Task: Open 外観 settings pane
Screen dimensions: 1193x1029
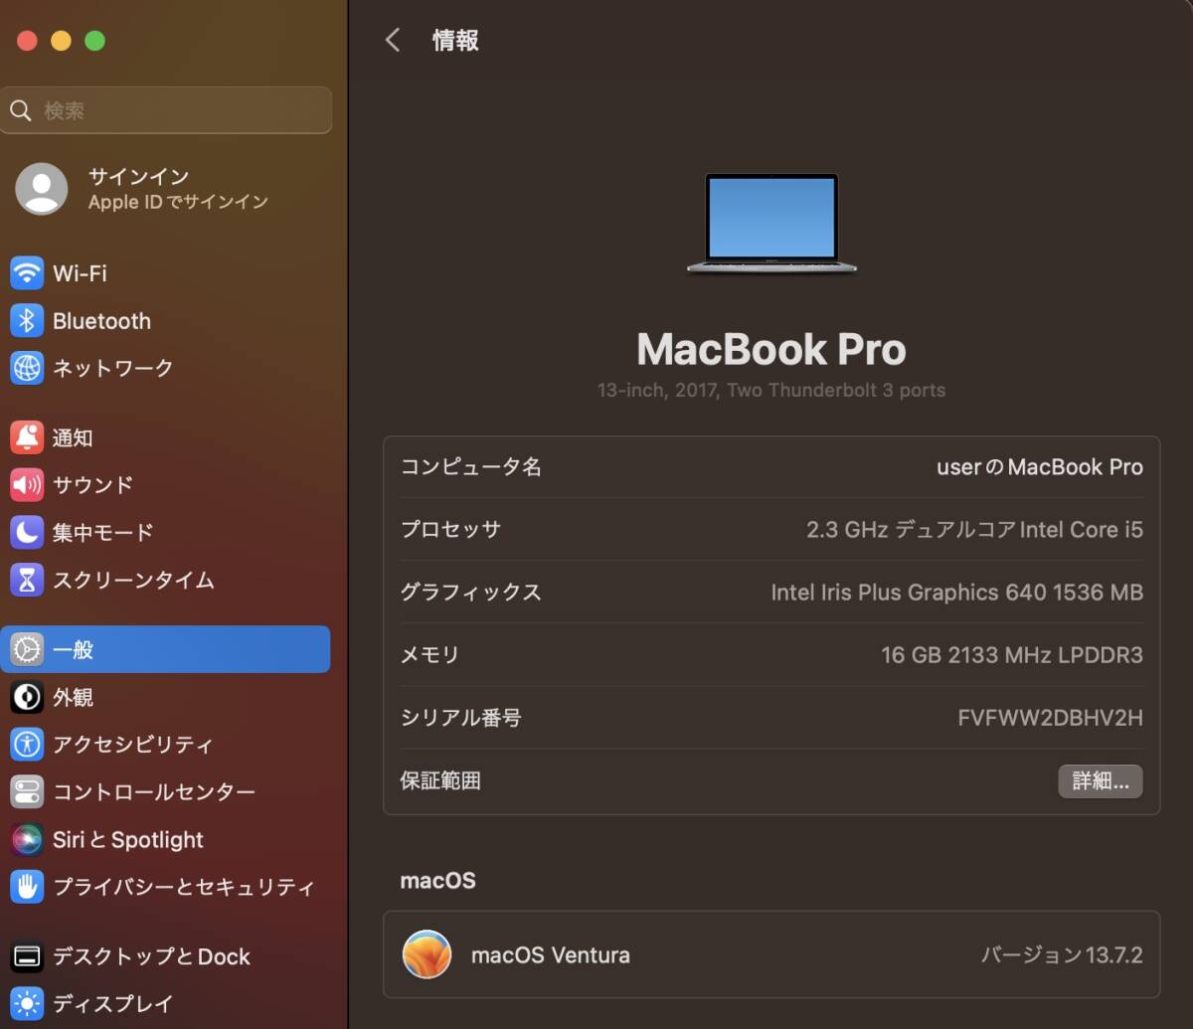Action: [x=165, y=697]
